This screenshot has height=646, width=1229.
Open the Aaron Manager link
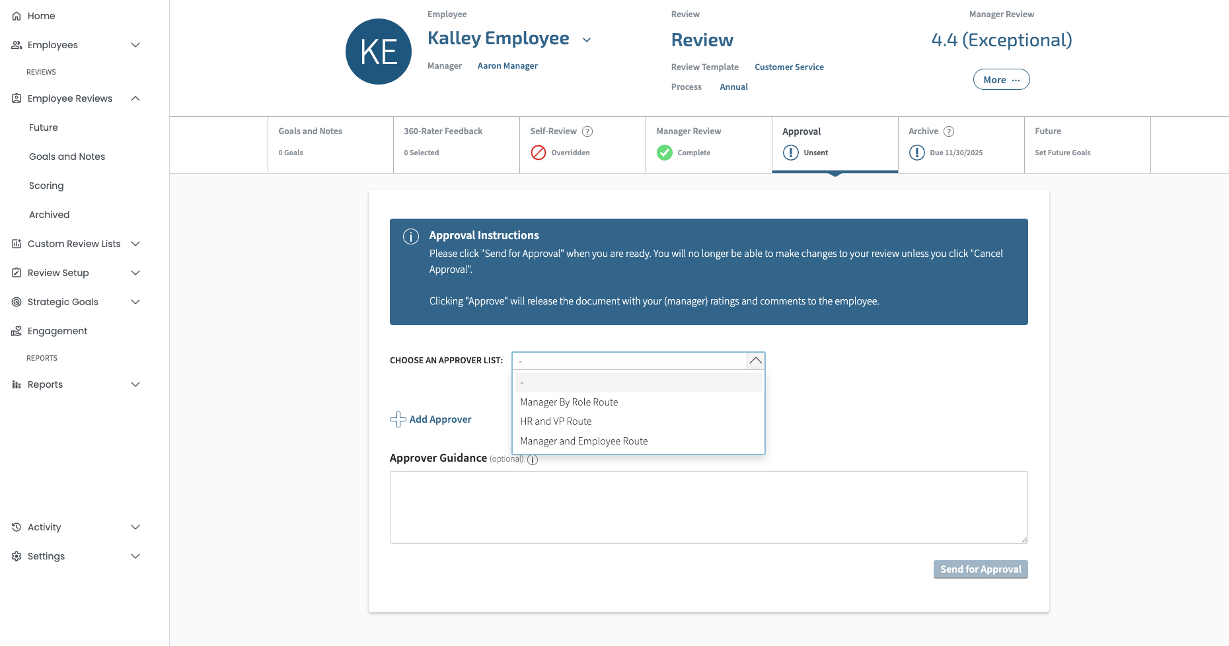[507, 66]
